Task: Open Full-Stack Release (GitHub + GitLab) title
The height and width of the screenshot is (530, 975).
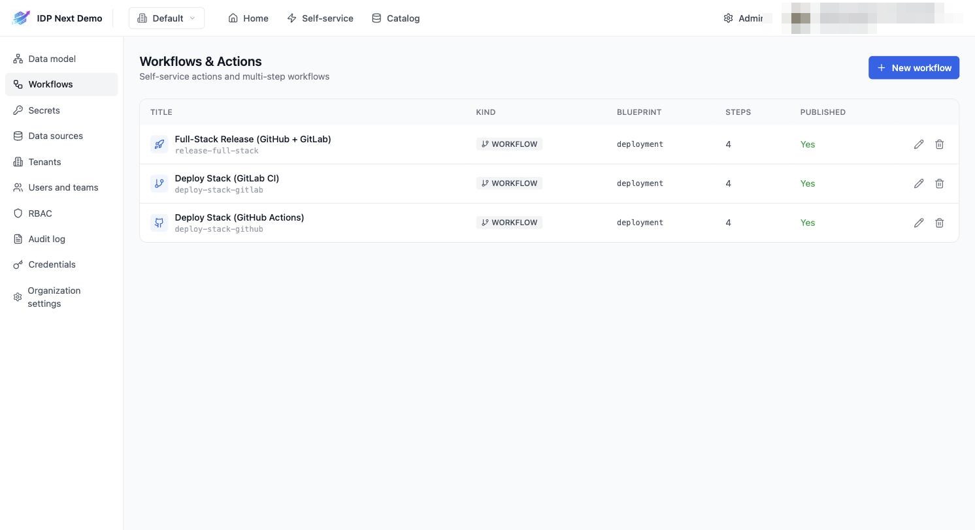Action: pyautogui.click(x=253, y=139)
